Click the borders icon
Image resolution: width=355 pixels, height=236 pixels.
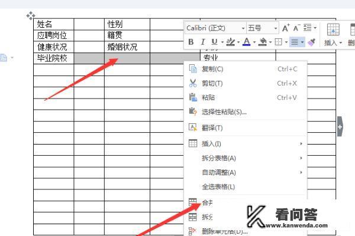tap(278, 42)
